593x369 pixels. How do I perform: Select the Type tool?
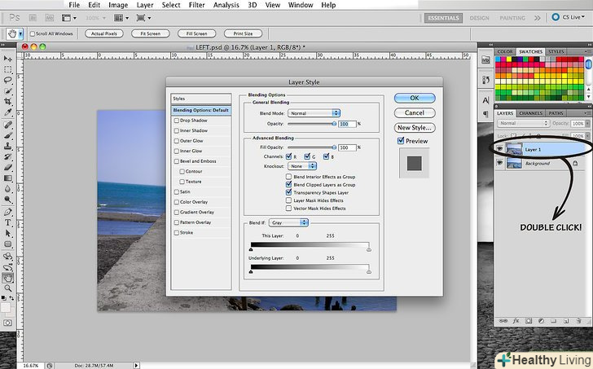pos(8,222)
